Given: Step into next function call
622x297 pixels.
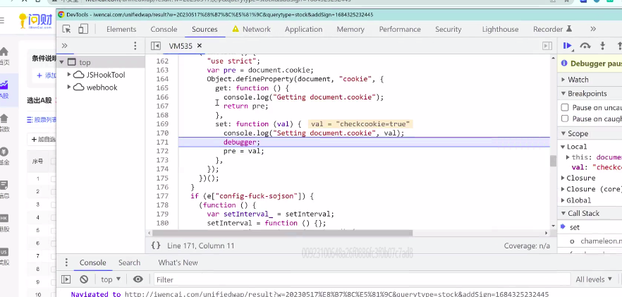Looking at the screenshot, I should point(602,46).
